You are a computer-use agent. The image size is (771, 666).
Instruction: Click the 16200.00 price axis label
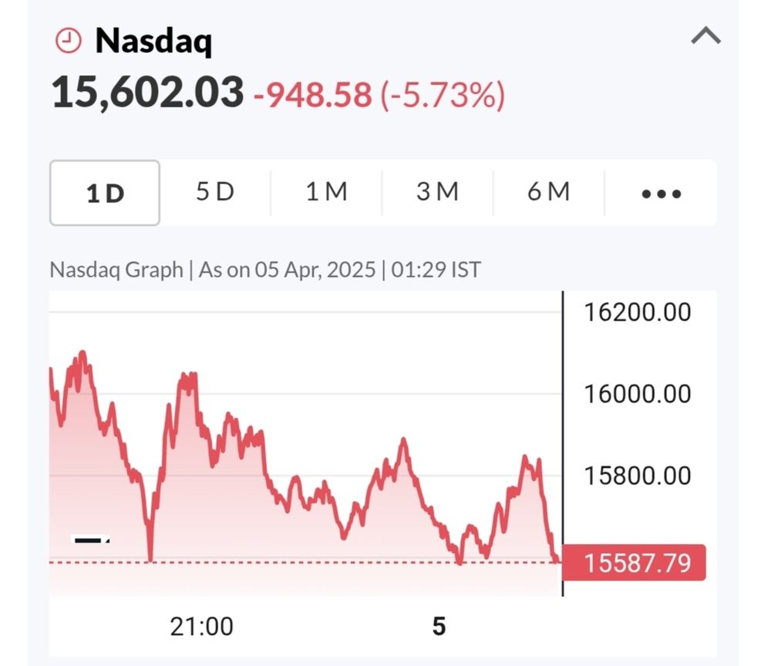(x=637, y=312)
